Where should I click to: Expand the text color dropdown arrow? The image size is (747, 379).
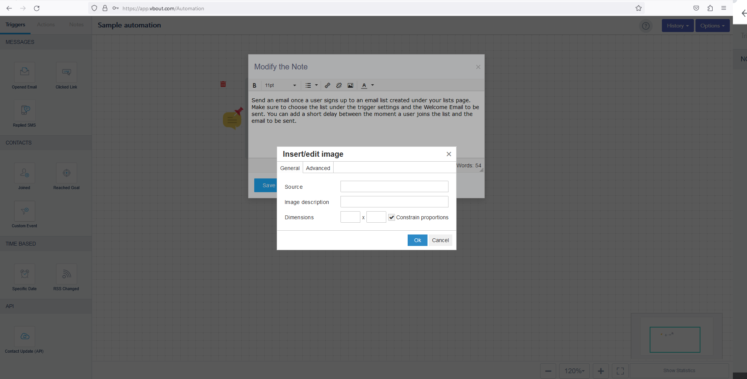(373, 85)
